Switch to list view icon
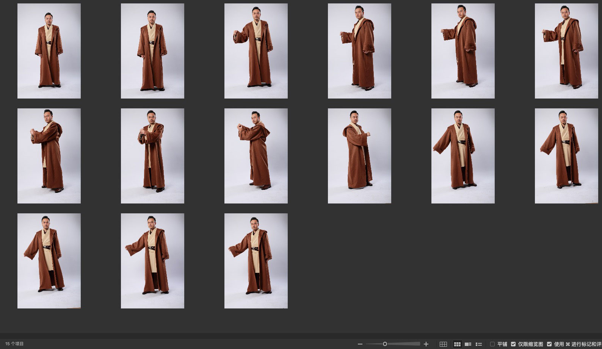Viewport: 602px width, 349px height. (x=479, y=344)
